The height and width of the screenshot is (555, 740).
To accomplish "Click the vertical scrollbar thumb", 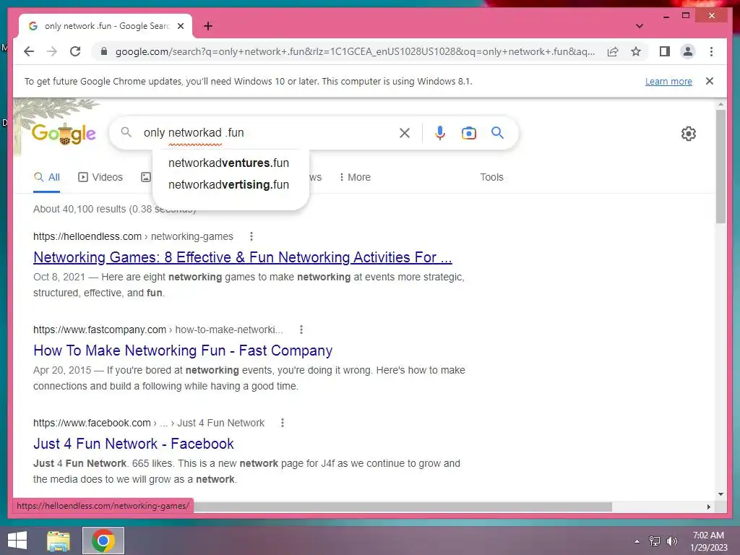I will [x=720, y=166].
